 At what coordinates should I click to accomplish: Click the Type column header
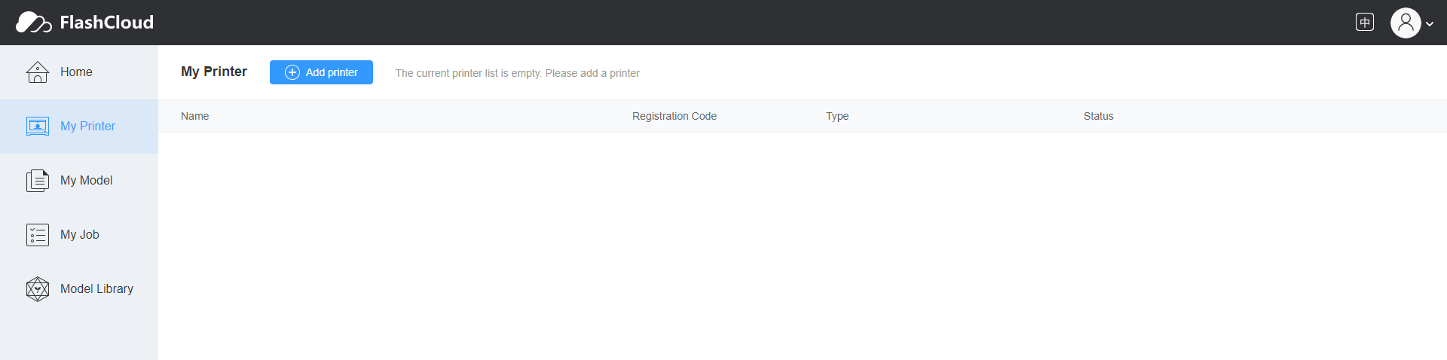(837, 116)
